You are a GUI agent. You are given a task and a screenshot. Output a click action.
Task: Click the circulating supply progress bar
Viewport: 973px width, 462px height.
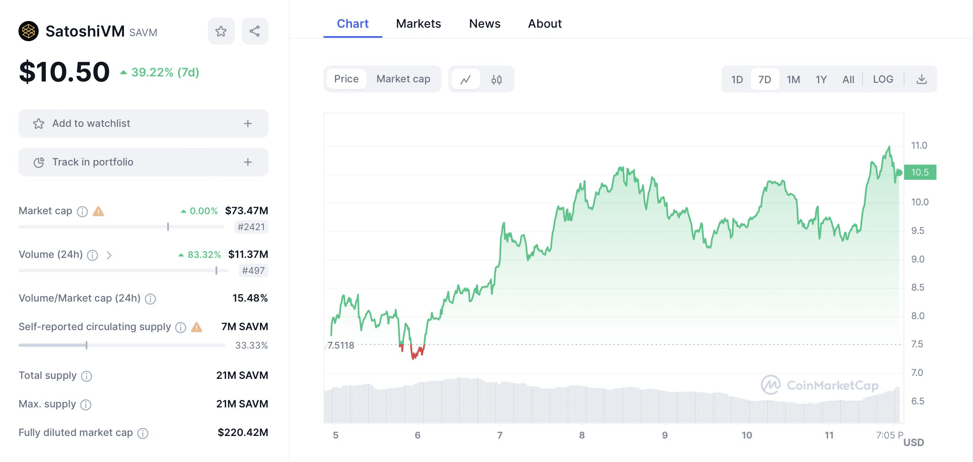point(122,345)
